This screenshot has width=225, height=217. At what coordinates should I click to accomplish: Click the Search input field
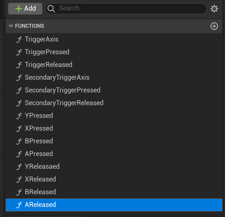click(131, 9)
